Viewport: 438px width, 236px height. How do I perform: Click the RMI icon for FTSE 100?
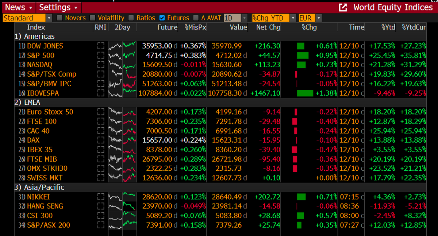coord(100,121)
